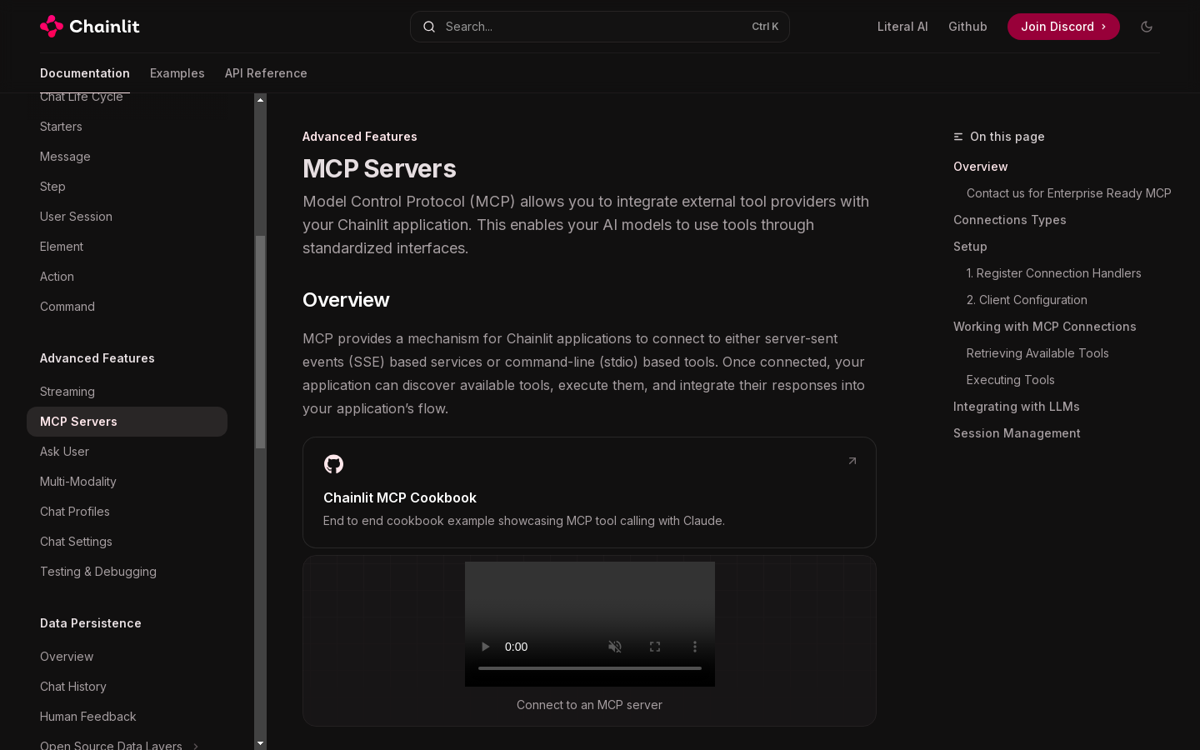The image size is (1200, 750).
Task: Click the sidebar scroll down arrow
Action: pyautogui.click(x=260, y=742)
